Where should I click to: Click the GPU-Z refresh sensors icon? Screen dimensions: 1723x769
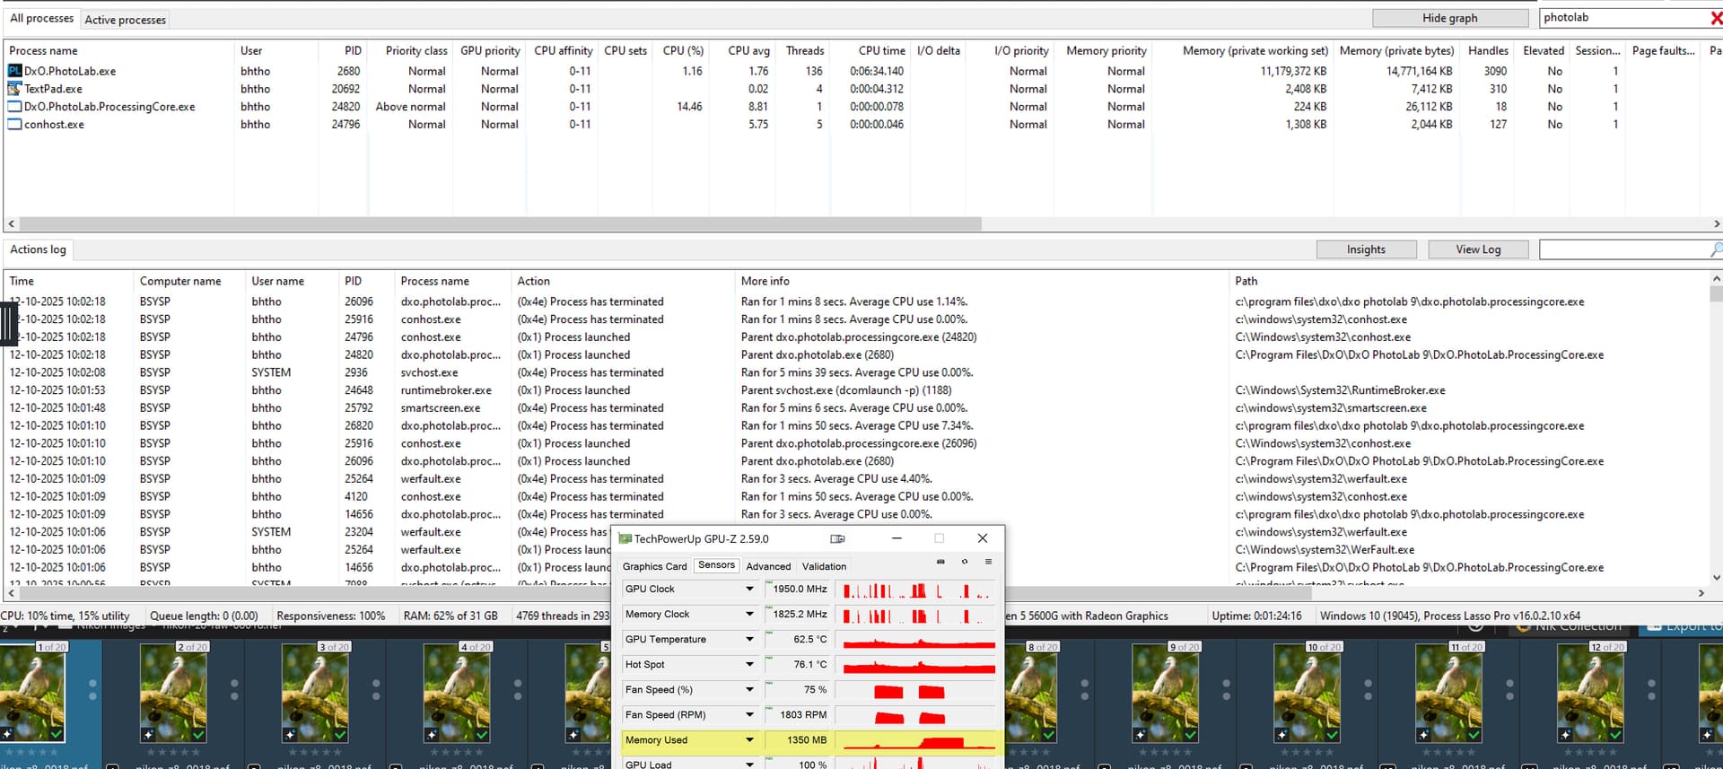[x=965, y=562]
